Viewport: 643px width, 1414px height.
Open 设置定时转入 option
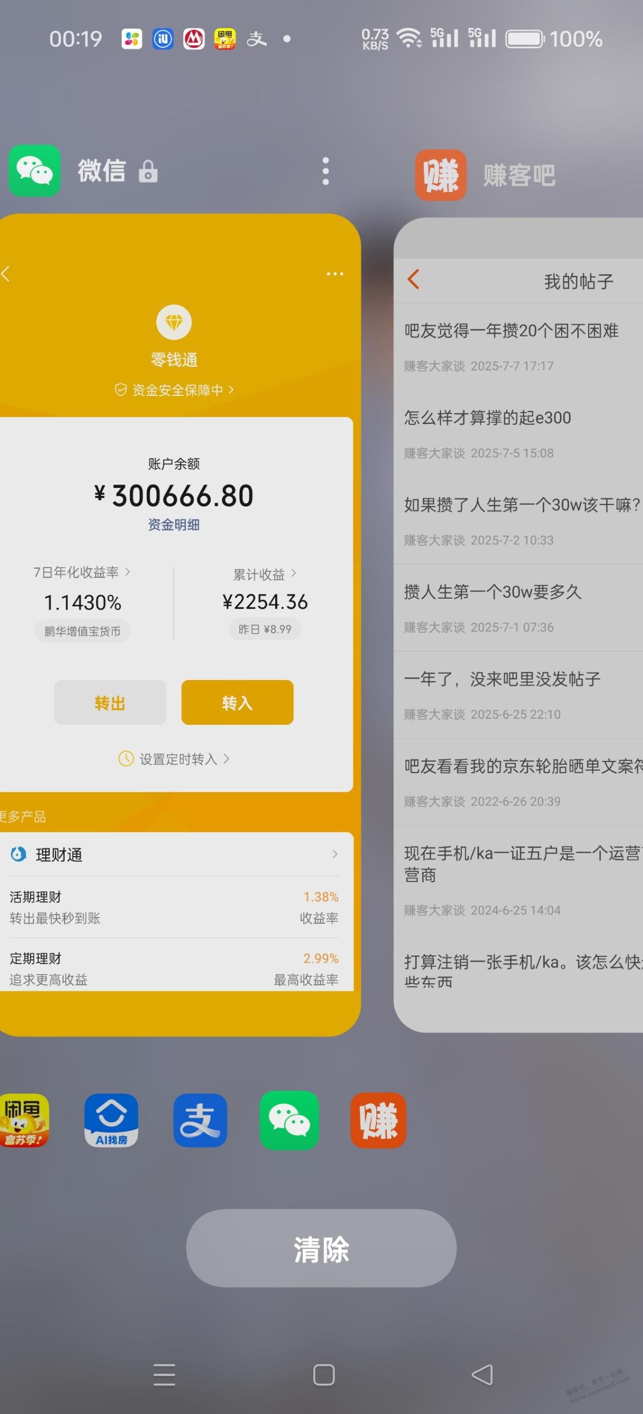pos(173,759)
